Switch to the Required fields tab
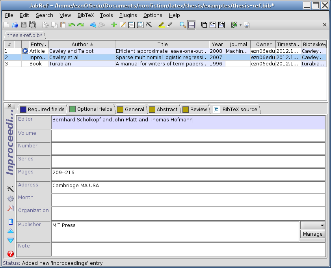Screen dimensions: 331x268 (x=42, y=110)
